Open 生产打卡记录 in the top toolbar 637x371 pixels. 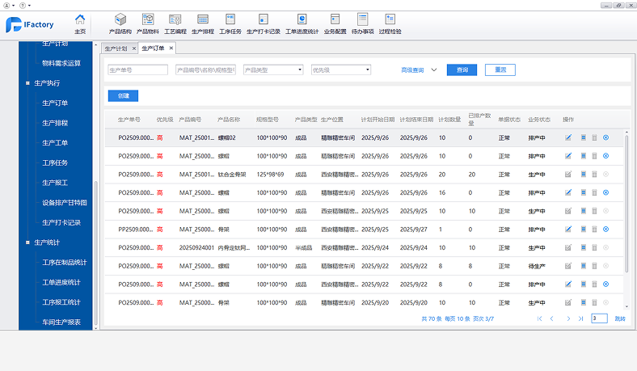pyautogui.click(x=264, y=23)
